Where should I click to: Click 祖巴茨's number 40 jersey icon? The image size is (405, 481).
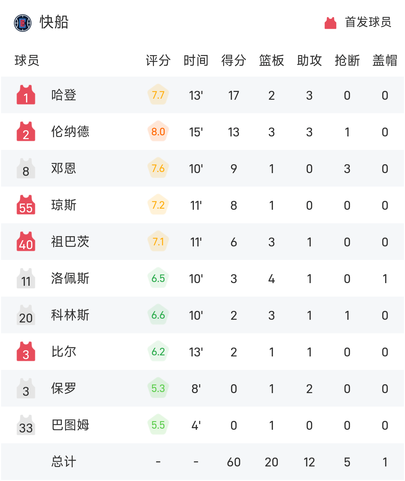[26, 242]
